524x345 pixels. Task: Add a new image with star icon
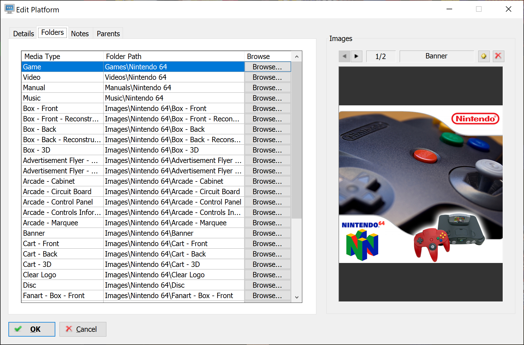[x=484, y=56]
